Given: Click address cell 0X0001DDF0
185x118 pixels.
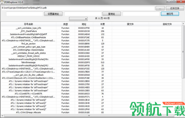Looking at the screenshot, I should (x=84, y=63).
